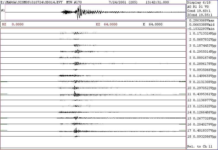Click the Cond 19.60:1 readout
This screenshot has width=218, height=150.
[199, 11]
